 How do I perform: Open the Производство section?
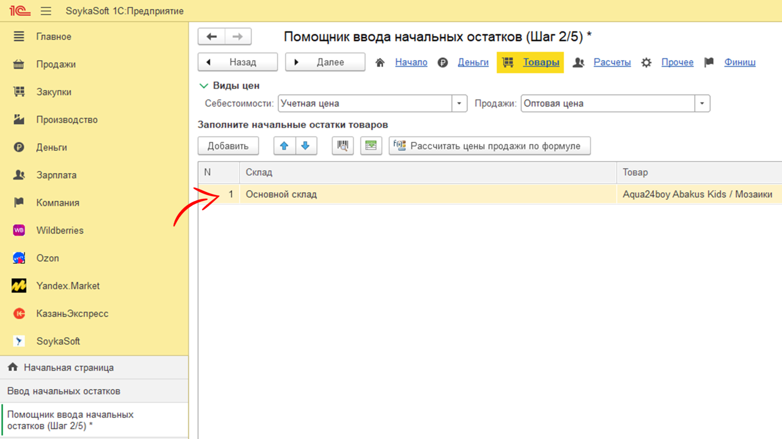tap(67, 120)
